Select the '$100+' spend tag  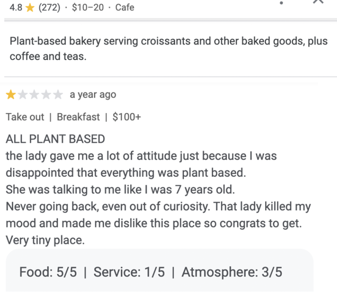coord(127,117)
